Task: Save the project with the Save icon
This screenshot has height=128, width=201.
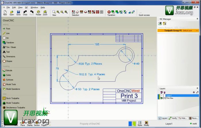Action: point(18,13)
